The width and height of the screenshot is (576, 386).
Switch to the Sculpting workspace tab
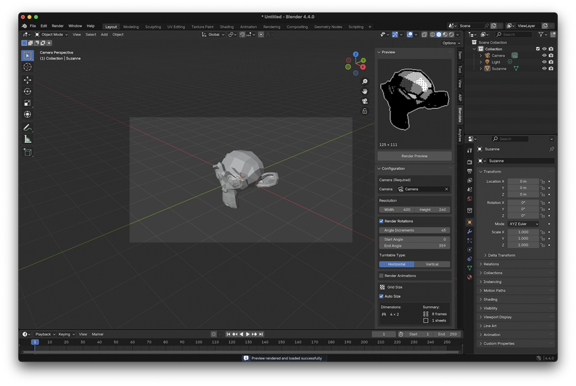tap(153, 27)
